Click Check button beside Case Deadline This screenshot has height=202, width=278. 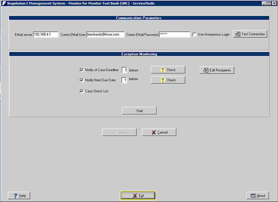(x=168, y=70)
